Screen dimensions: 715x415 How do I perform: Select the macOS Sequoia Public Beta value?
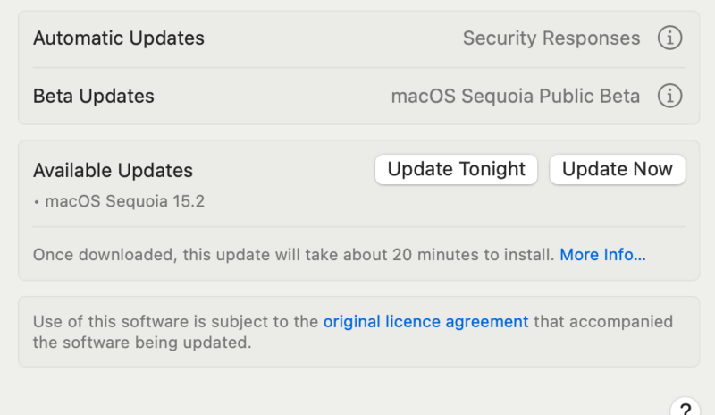click(x=516, y=96)
